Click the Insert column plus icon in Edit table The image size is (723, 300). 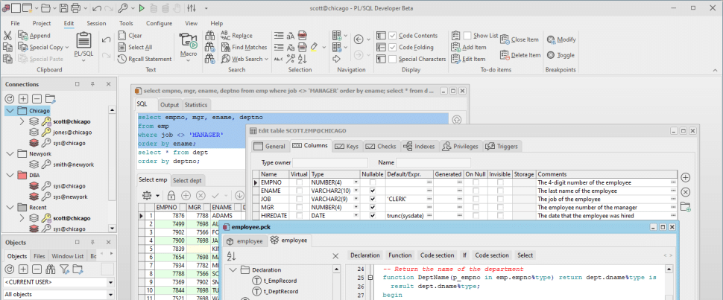(x=686, y=177)
